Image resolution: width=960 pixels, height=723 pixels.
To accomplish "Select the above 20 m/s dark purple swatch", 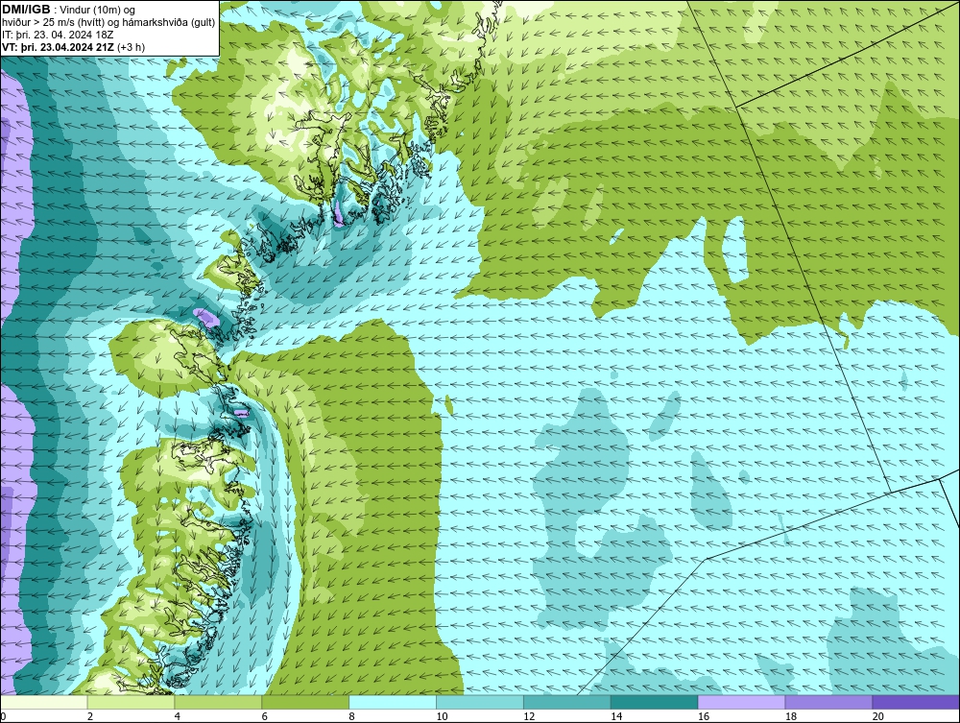I will [916, 702].
